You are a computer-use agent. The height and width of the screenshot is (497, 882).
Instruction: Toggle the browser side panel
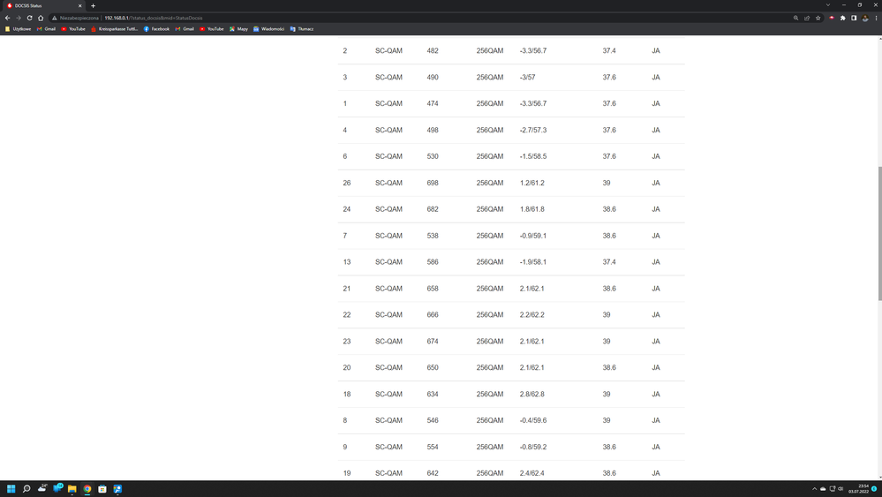pos(854,18)
